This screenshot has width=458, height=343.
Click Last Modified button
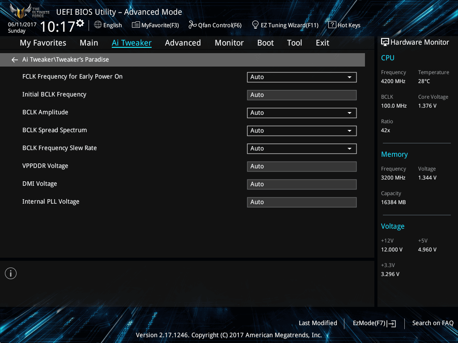click(318, 323)
